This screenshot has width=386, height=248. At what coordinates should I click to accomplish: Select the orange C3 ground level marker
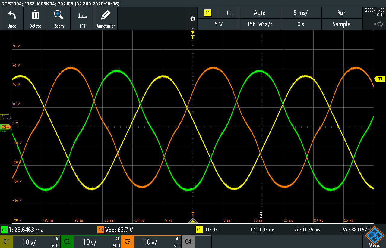click(6, 127)
